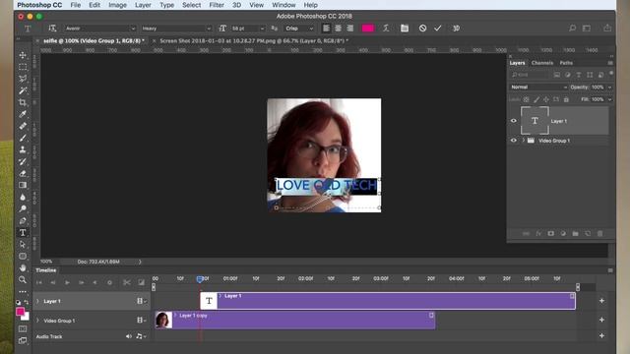
Task: Convert text to 3D
Action: [456, 29]
